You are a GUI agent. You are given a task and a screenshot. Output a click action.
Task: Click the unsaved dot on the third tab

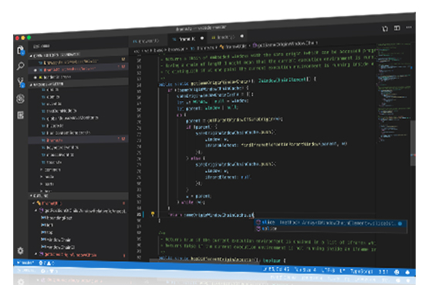(x=242, y=36)
